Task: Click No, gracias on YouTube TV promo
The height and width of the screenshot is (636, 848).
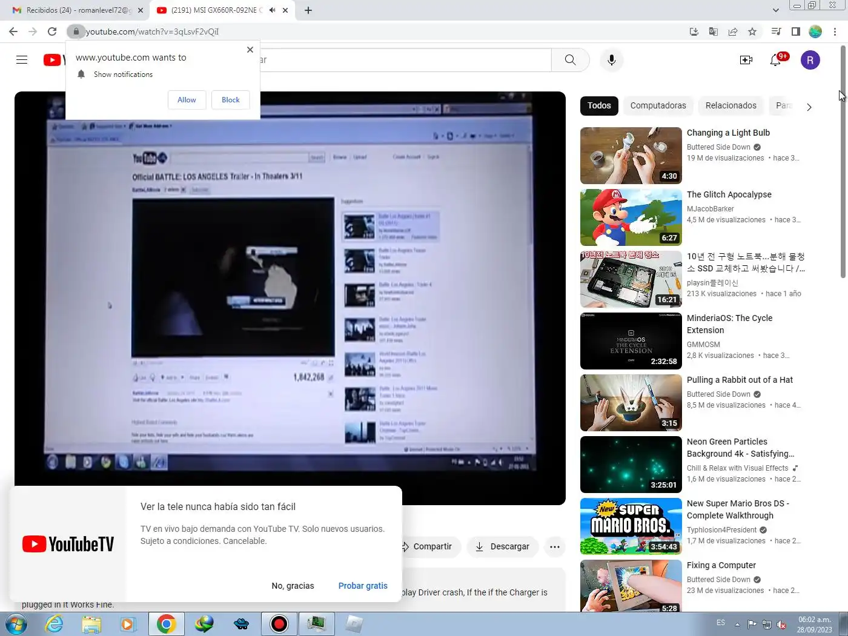Action: click(x=293, y=586)
